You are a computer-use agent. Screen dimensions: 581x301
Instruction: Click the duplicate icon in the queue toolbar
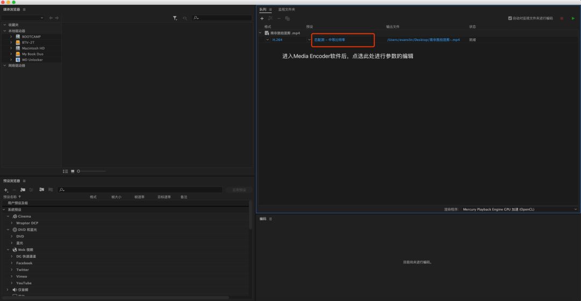(x=287, y=18)
